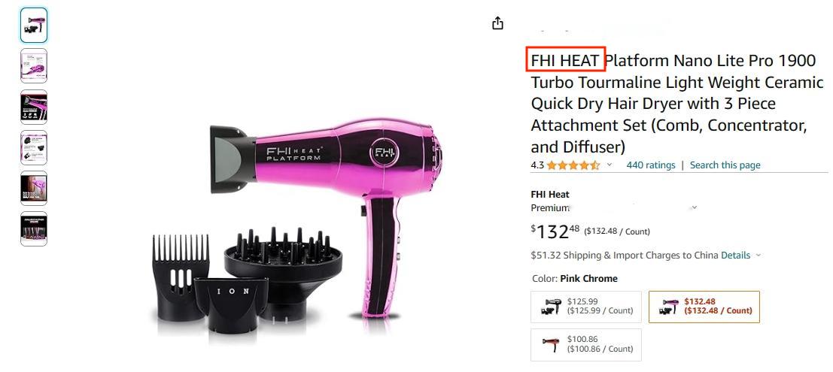This screenshot has width=833, height=372.
Task: Select the fourth product thumbnail image
Action: (x=34, y=147)
